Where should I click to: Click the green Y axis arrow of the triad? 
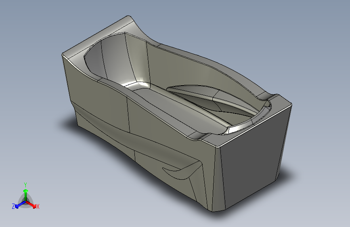[26, 195]
